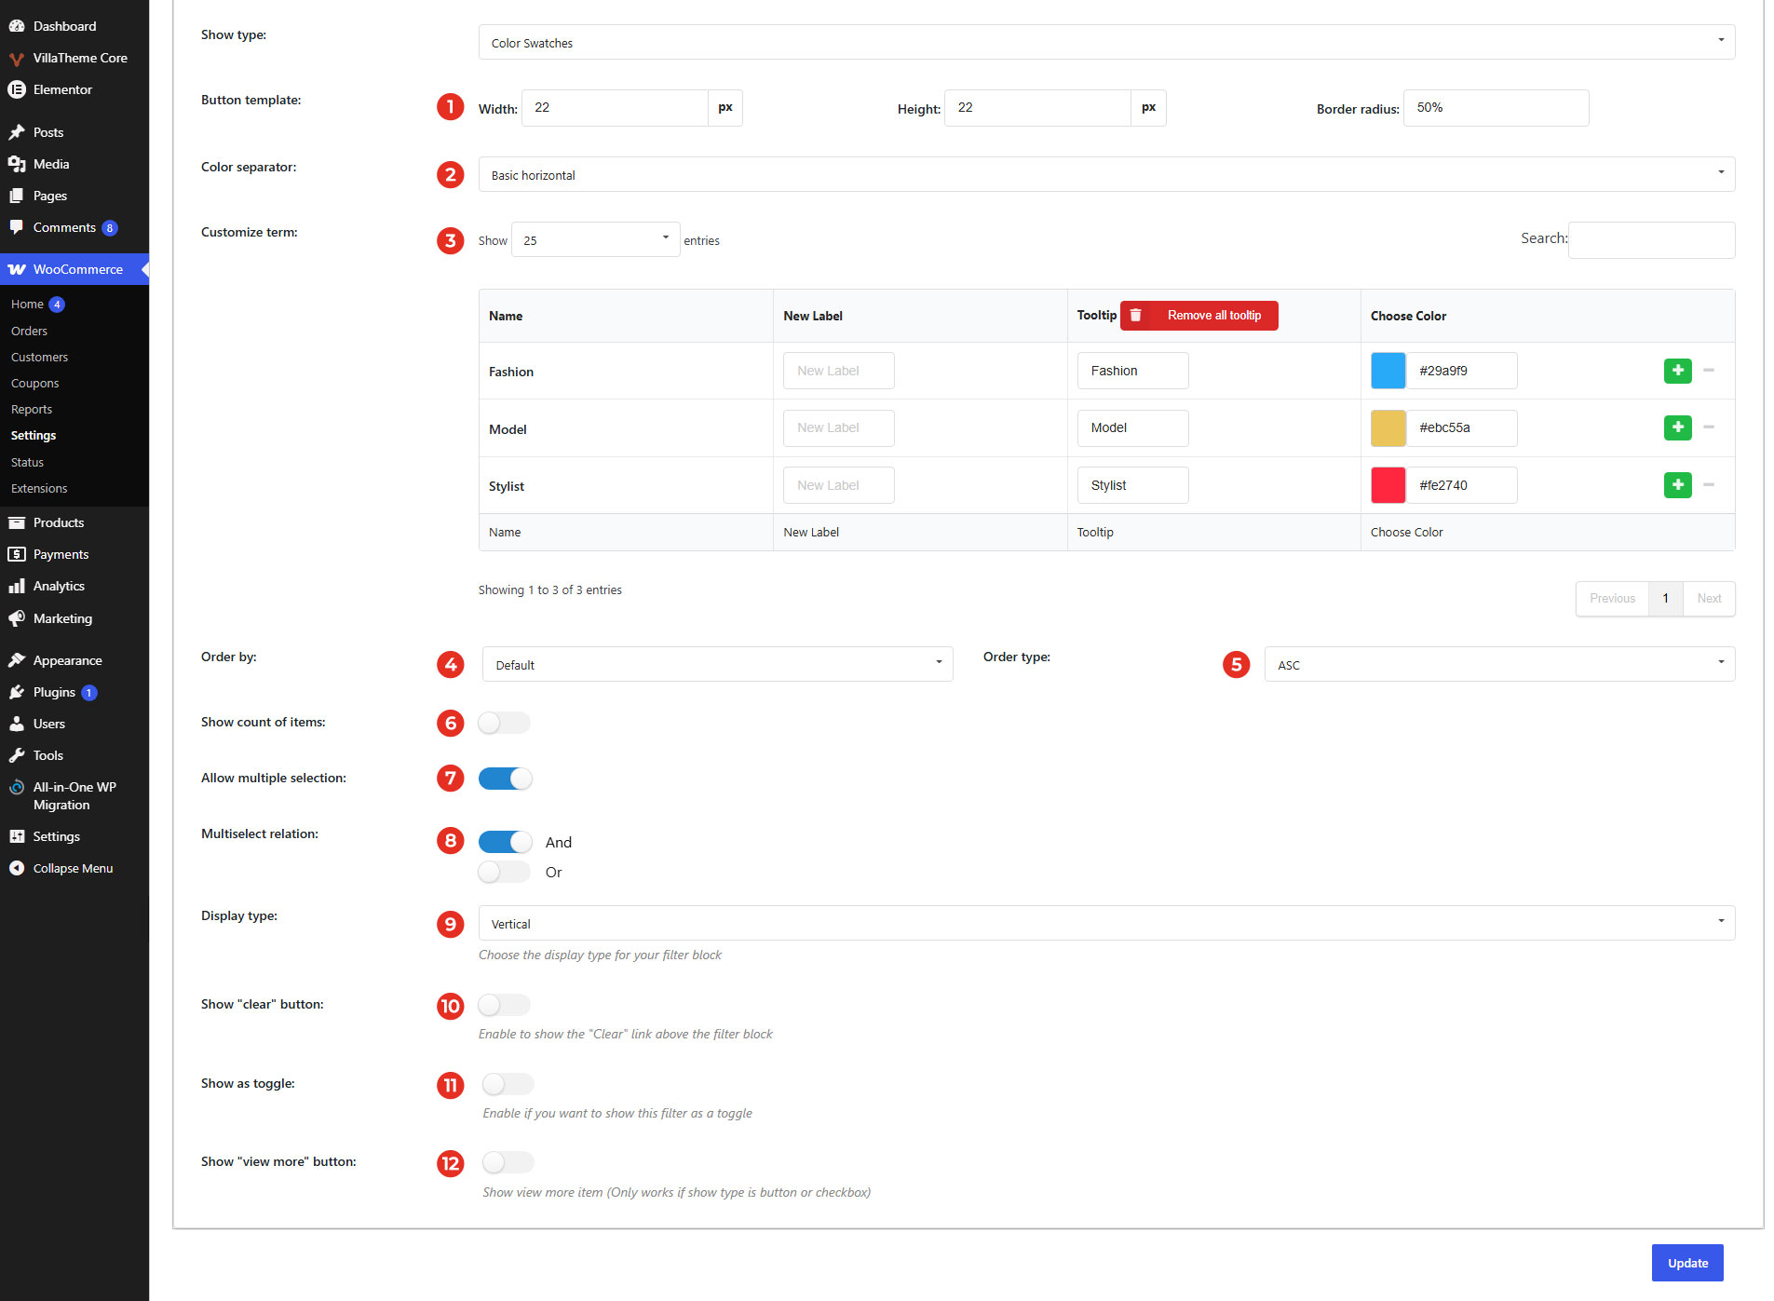Click the Remove all tooltip button

coord(1198,316)
